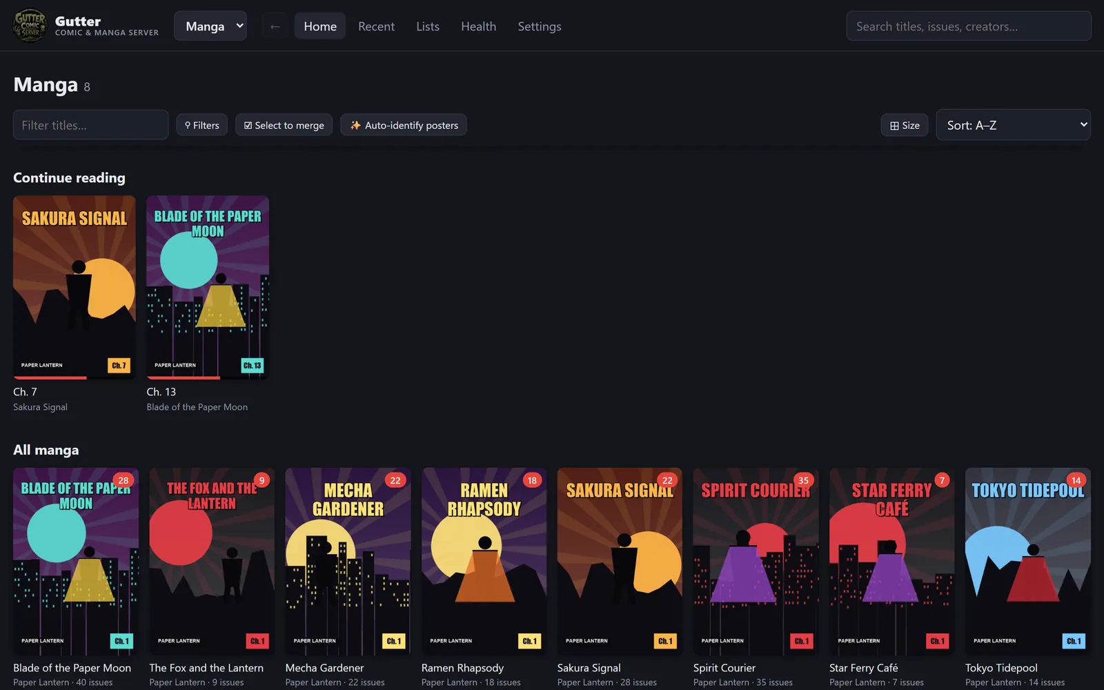The width and height of the screenshot is (1104, 690).
Task: Open the Sort: A–Z dropdown
Action: [1013, 125]
